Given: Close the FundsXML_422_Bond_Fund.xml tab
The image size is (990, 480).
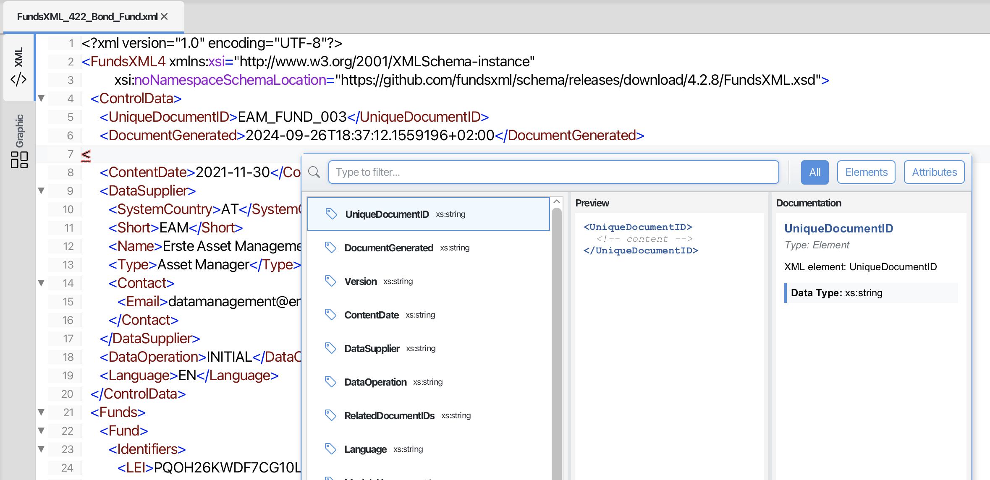Looking at the screenshot, I should pos(165,16).
